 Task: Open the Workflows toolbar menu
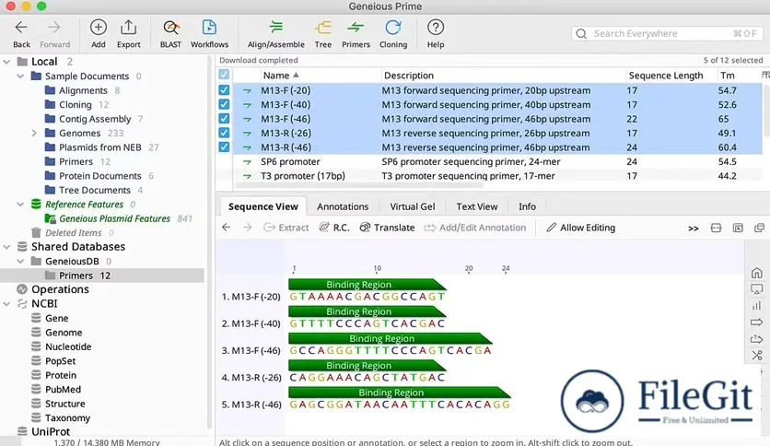(209, 33)
